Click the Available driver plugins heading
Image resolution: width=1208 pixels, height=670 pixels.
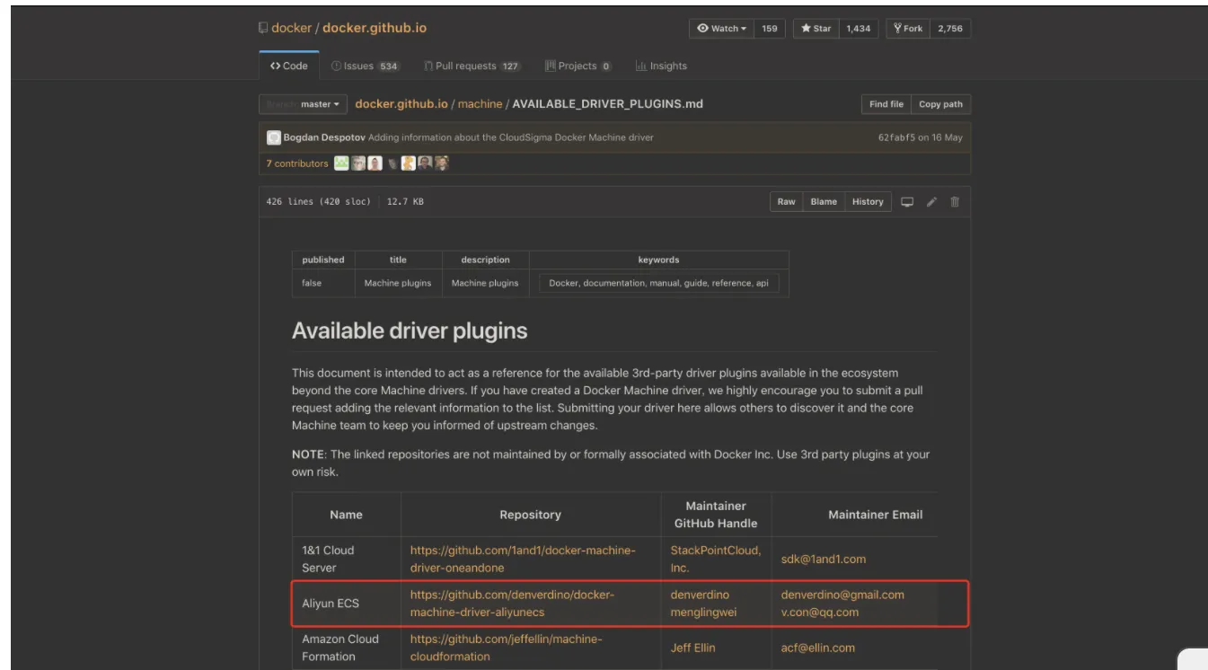click(410, 331)
